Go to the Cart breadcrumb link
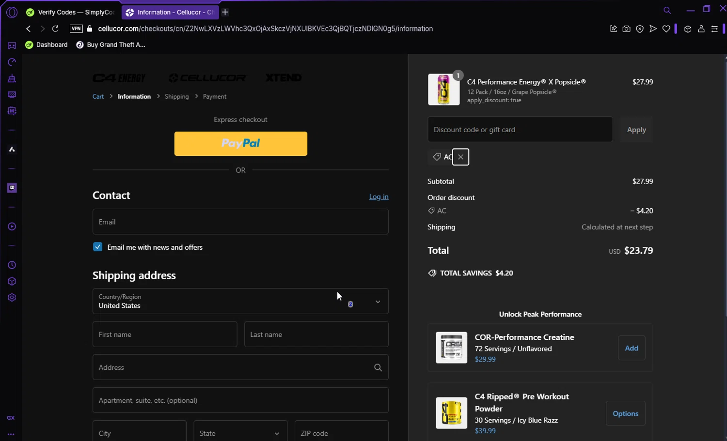The height and width of the screenshot is (441, 727). pyautogui.click(x=98, y=96)
